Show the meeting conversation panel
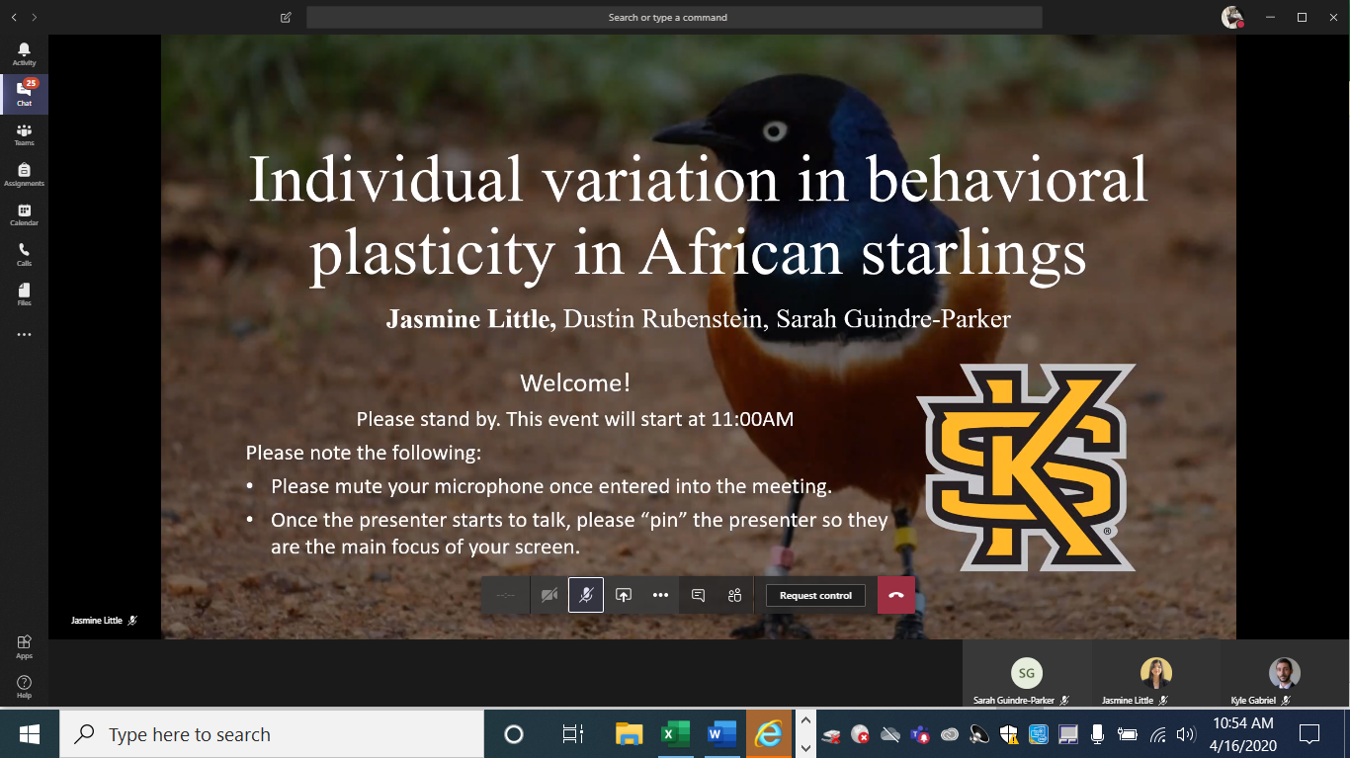This screenshot has height=758, width=1350. pyautogui.click(x=698, y=595)
